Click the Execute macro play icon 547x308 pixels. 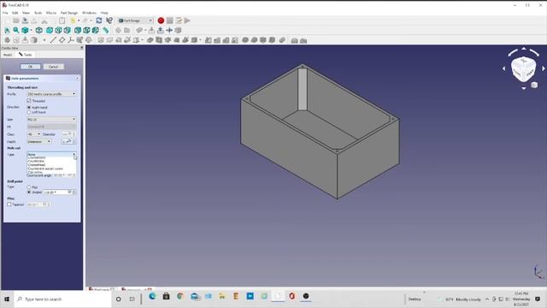[x=187, y=21]
